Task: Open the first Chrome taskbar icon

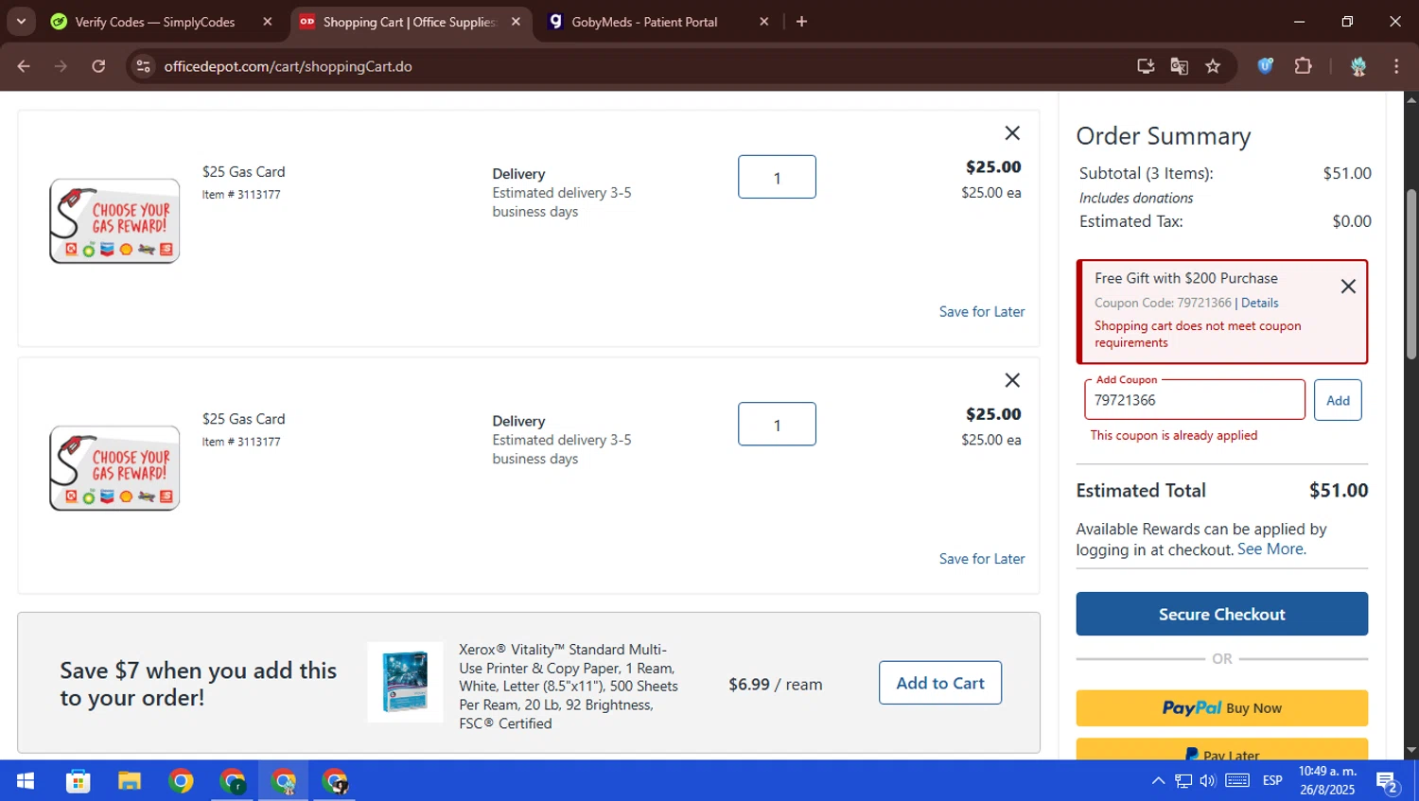Action: click(x=181, y=781)
